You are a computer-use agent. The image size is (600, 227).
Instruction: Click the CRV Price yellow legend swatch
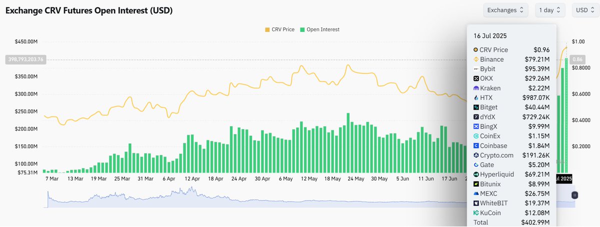click(267, 30)
